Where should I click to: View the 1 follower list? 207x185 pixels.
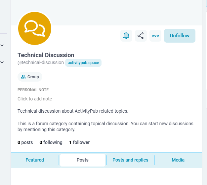tap(79, 142)
